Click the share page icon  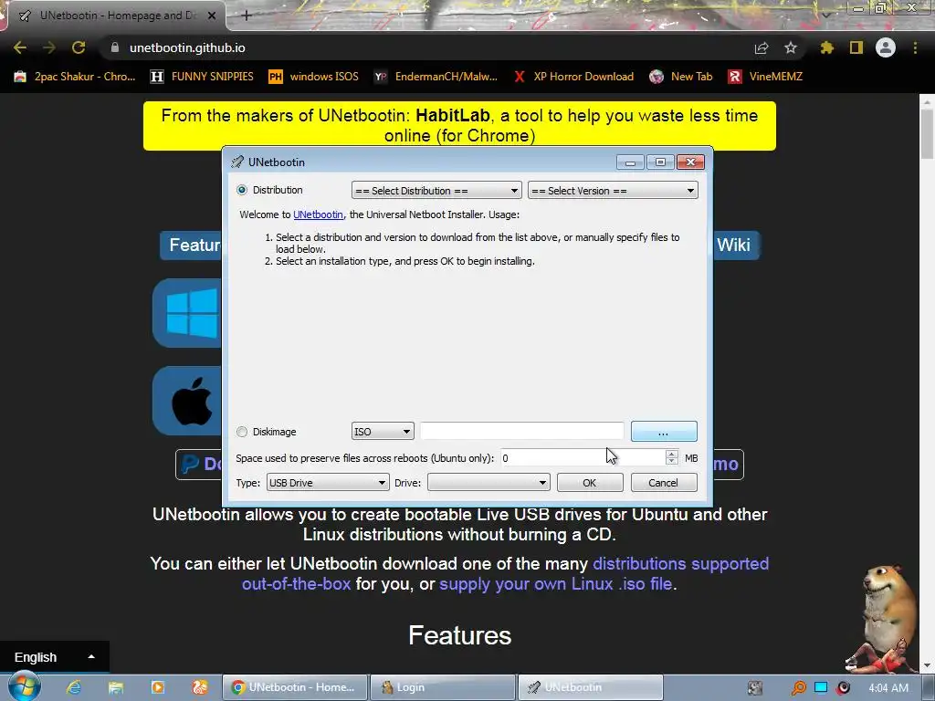[762, 47]
